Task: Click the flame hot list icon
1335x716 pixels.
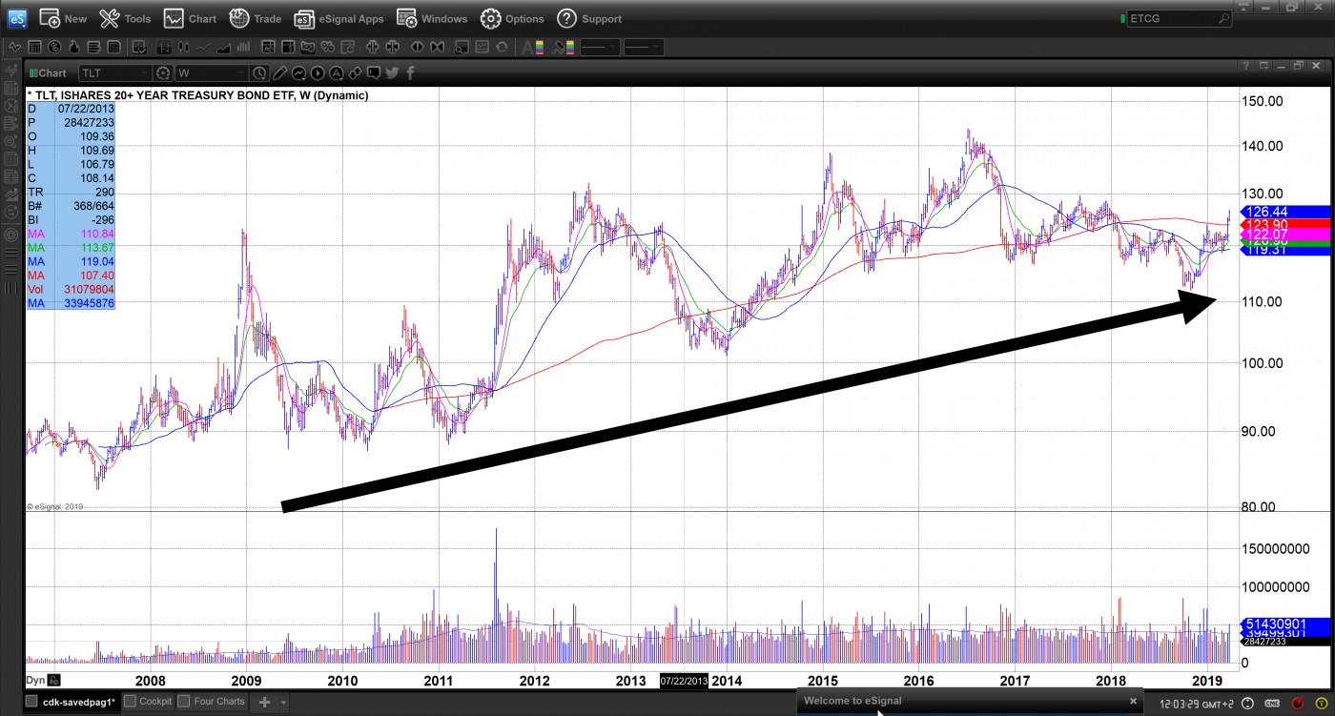Action: (73, 47)
